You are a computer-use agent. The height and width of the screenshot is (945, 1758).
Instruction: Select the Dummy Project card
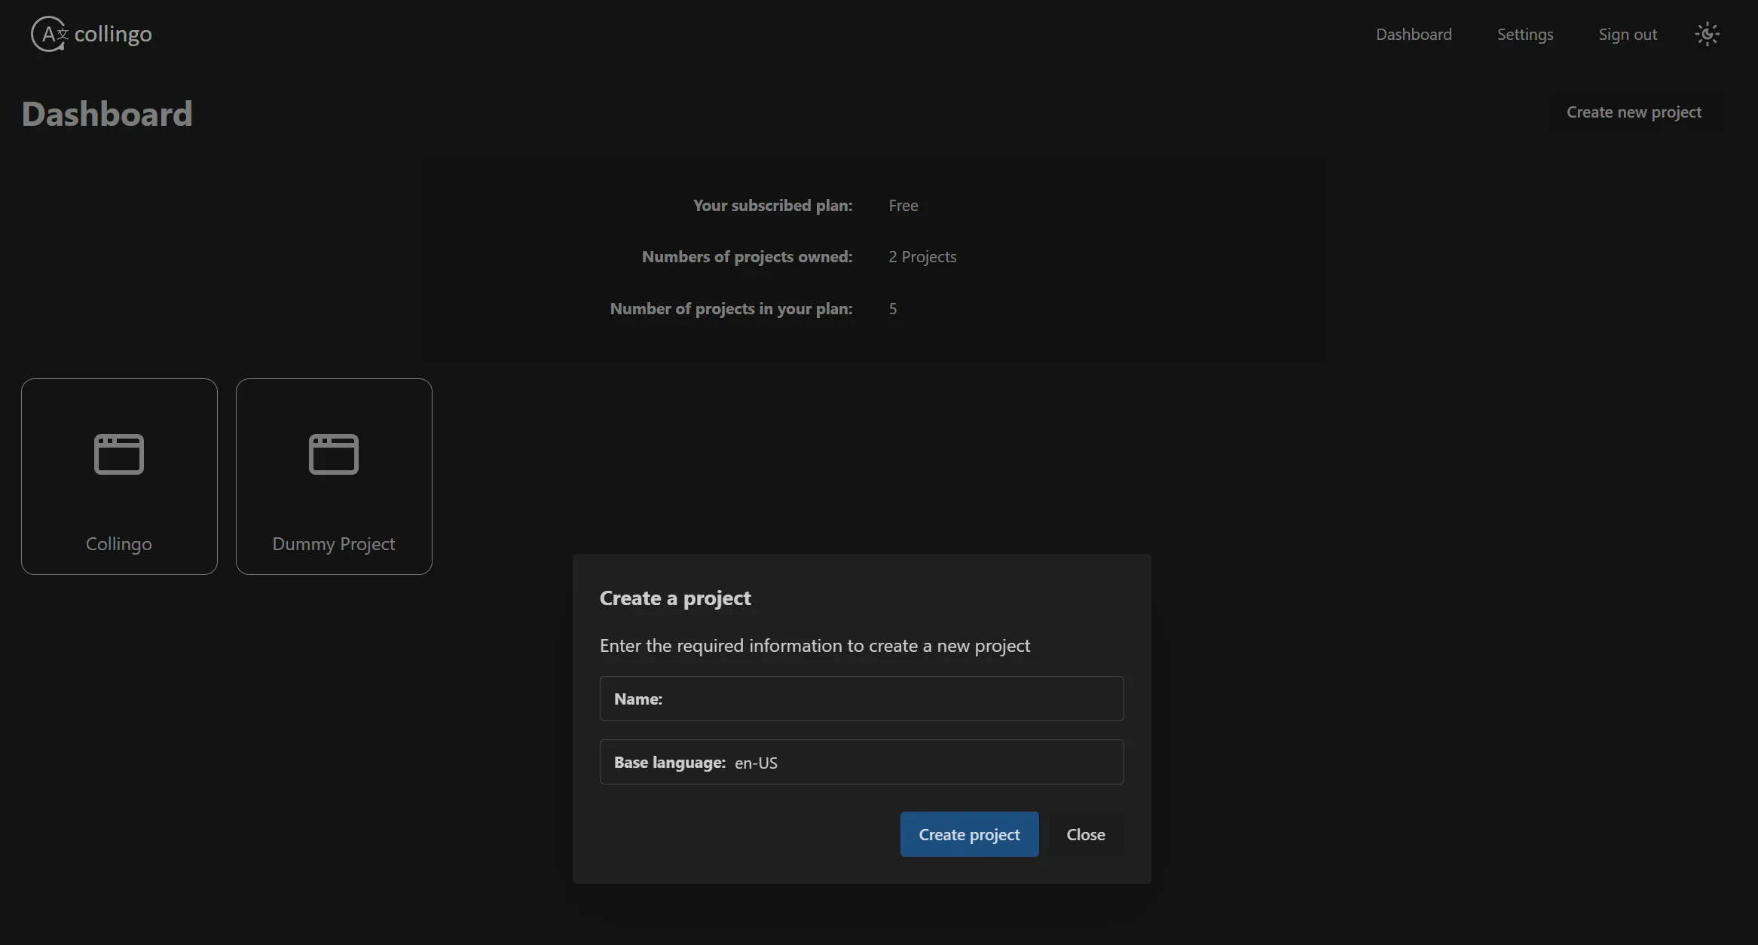[334, 476]
